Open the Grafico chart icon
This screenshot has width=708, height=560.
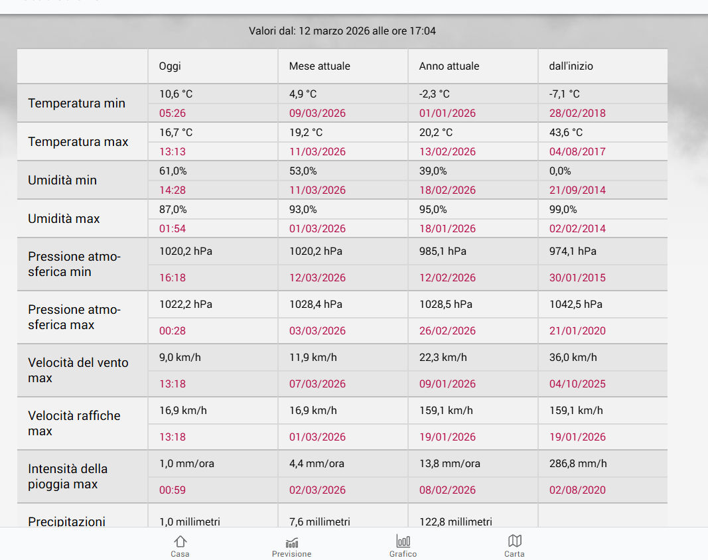403,541
